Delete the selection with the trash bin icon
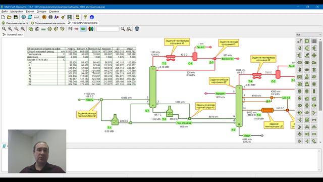Image resolution: width=323 pixels, height=182 pixels. pos(137,29)
